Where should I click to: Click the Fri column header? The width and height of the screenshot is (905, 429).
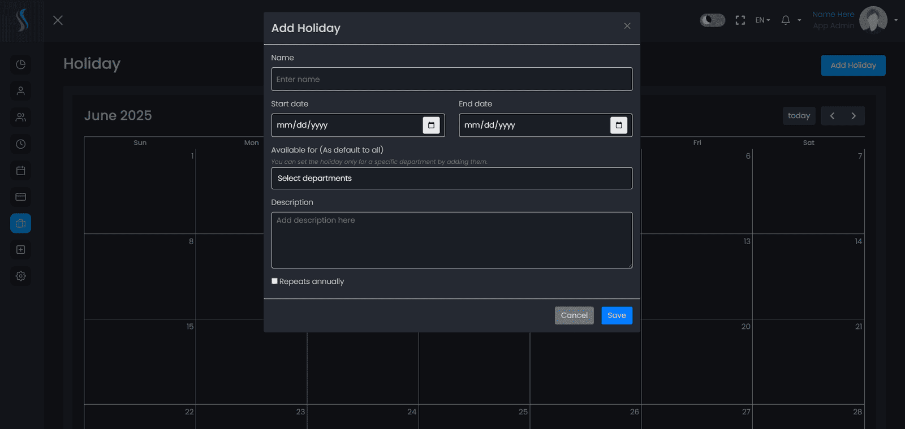click(697, 143)
